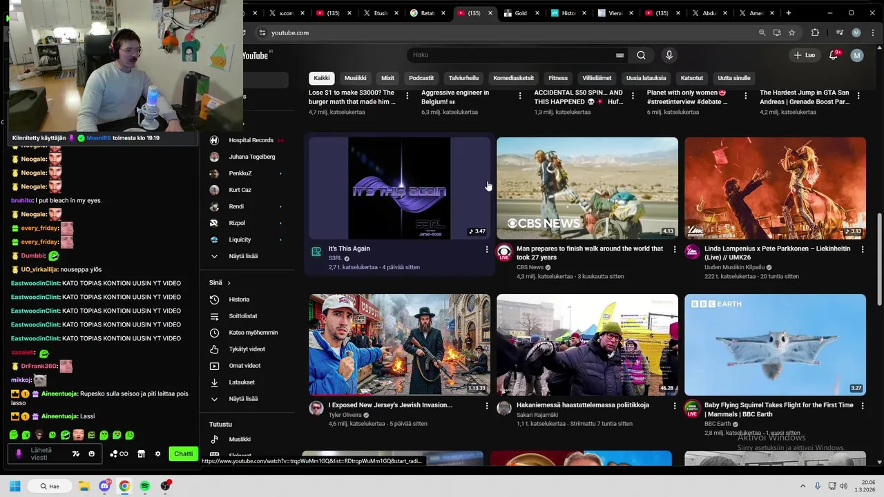
Task: Open YouTube notifications bell
Action: click(x=834, y=55)
